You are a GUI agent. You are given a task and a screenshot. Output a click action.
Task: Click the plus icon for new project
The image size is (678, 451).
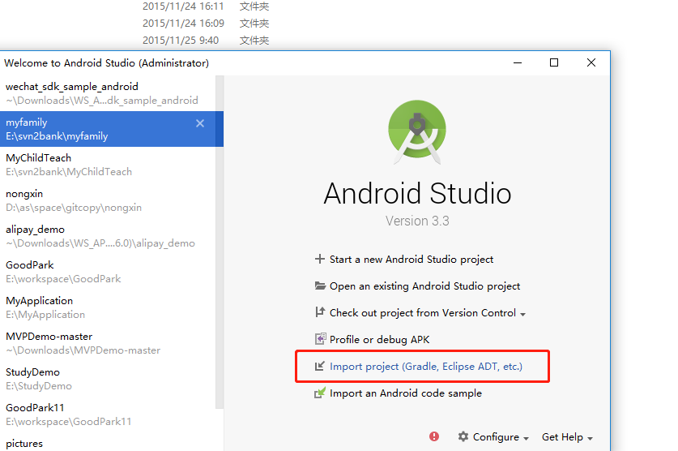coord(319,259)
